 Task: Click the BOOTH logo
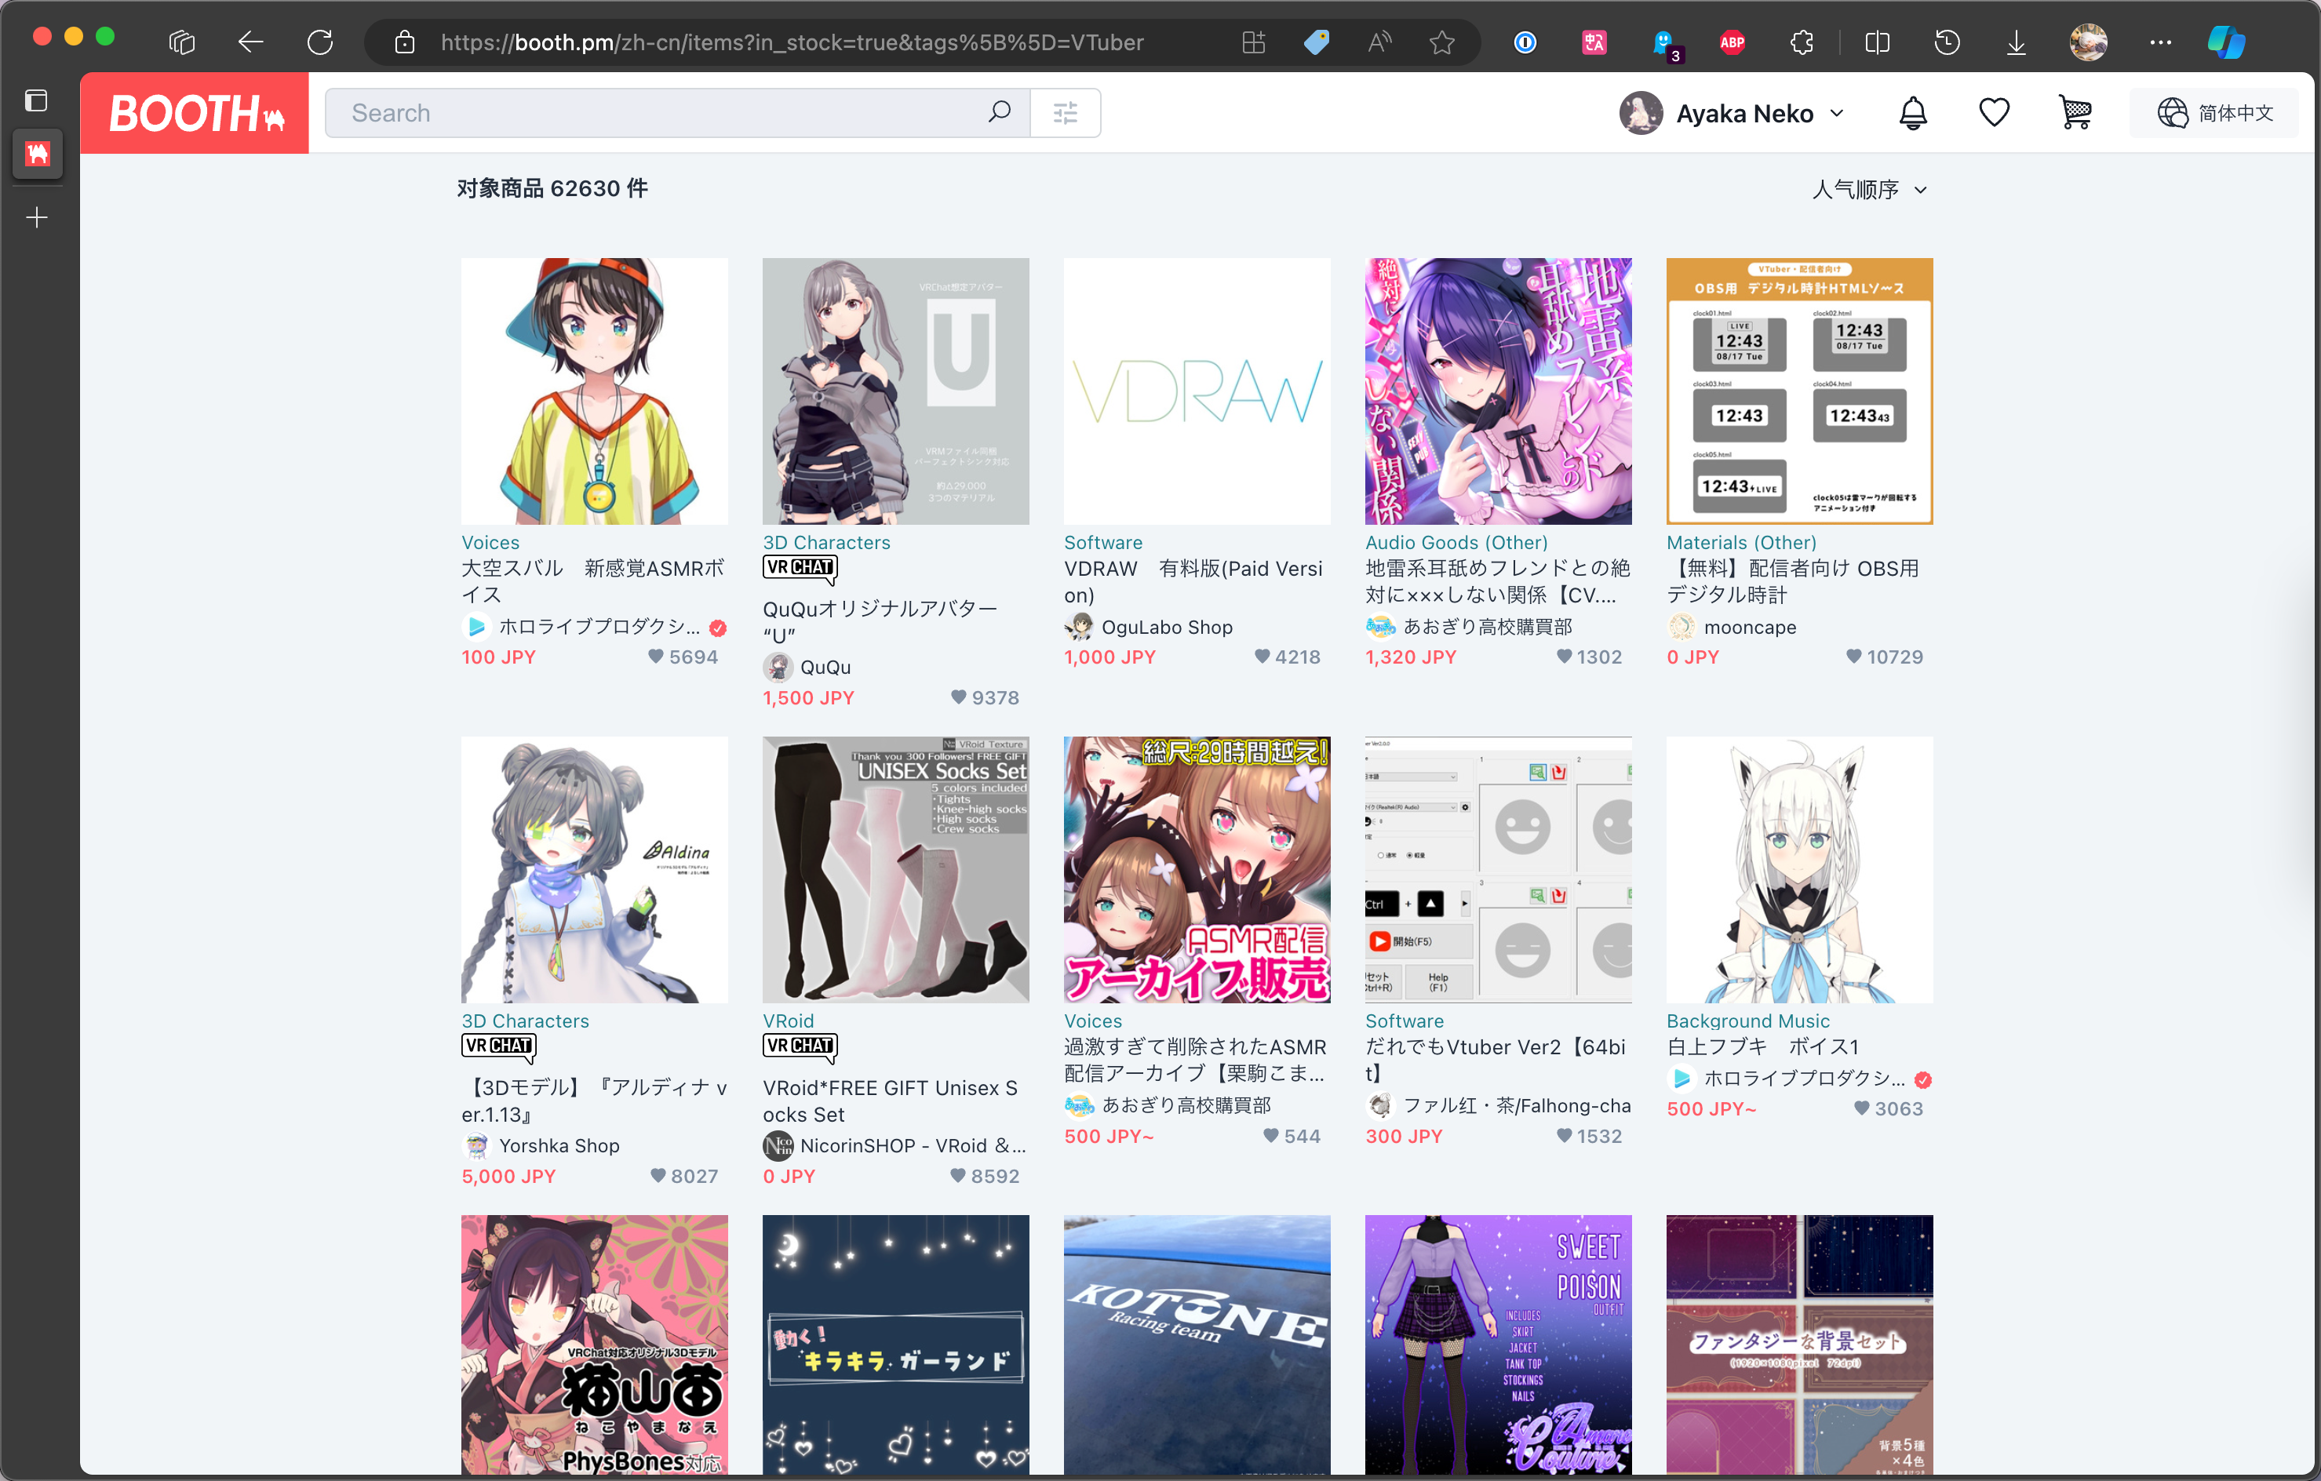pyautogui.click(x=195, y=113)
